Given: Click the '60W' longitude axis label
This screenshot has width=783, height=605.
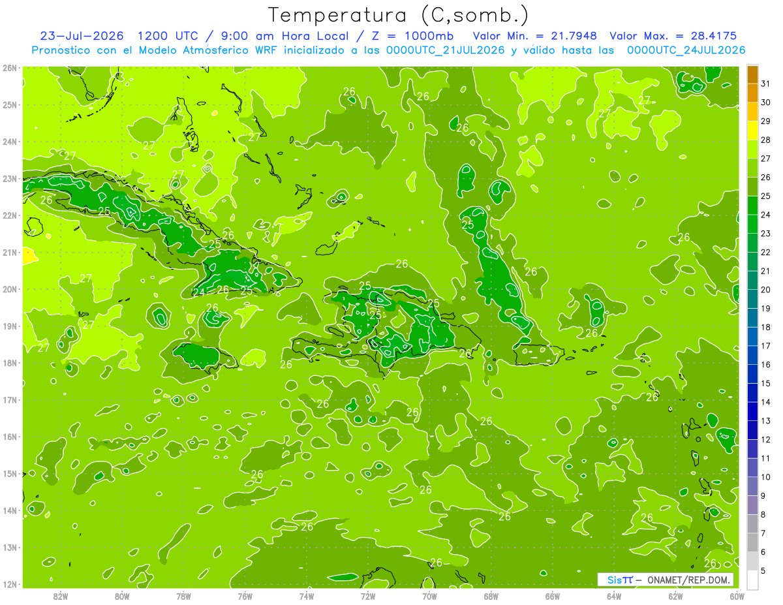Looking at the screenshot, I should tap(737, 596).
